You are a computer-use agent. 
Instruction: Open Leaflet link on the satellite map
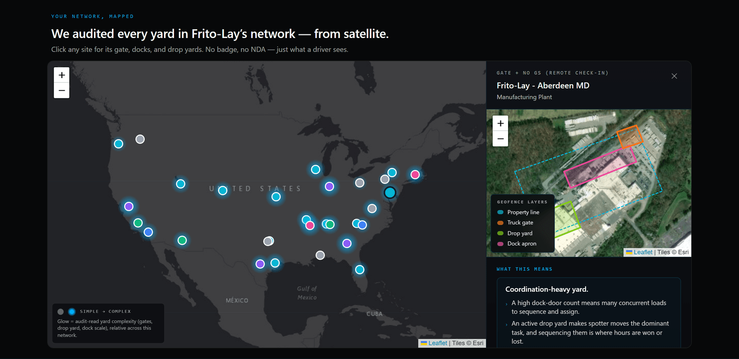[643, 252]
